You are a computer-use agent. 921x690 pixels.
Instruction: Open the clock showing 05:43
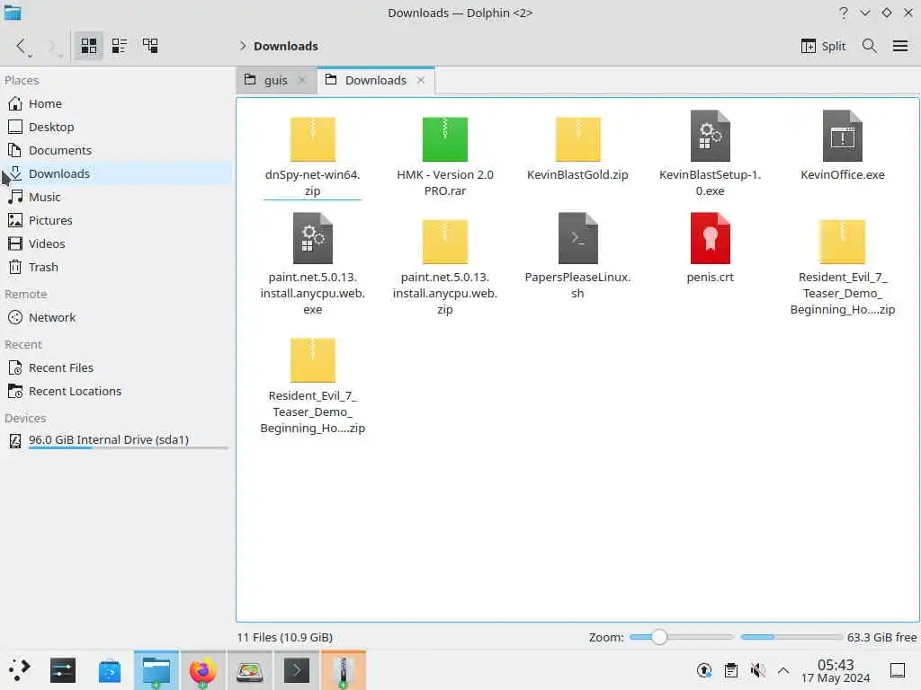pos(836,670)
